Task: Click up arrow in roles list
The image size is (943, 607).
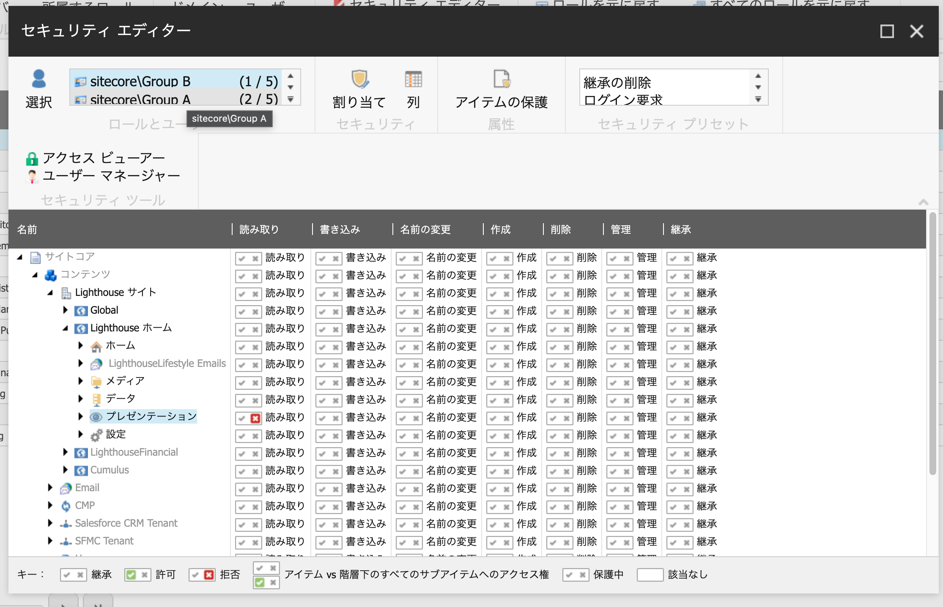Action: click(291, 76)
